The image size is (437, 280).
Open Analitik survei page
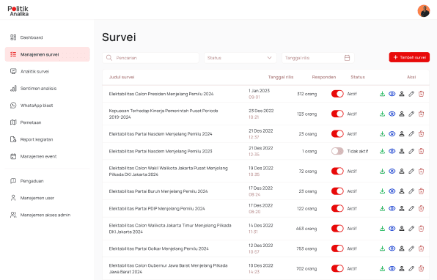click(x=48, y=71)
